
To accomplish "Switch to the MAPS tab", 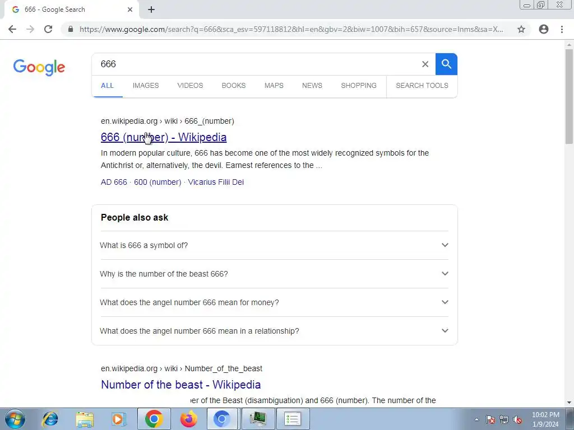I will [x=274, y=86].
